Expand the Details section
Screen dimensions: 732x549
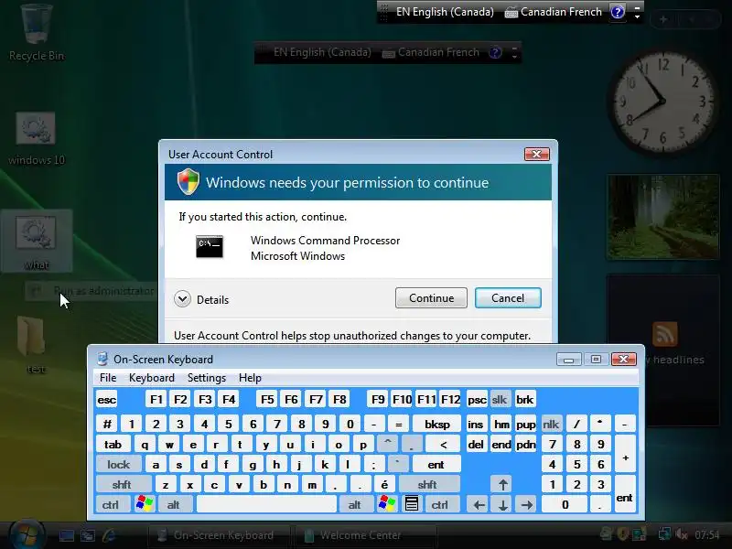click(x=182, y=299)
